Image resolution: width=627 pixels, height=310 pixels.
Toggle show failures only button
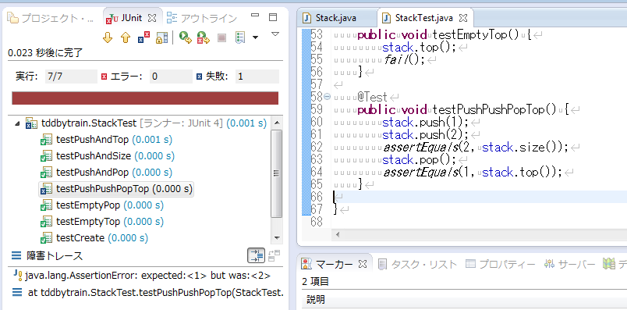pos(143,38)
